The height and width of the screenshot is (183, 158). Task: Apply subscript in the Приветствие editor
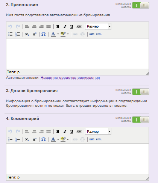[x=27, y=34]
